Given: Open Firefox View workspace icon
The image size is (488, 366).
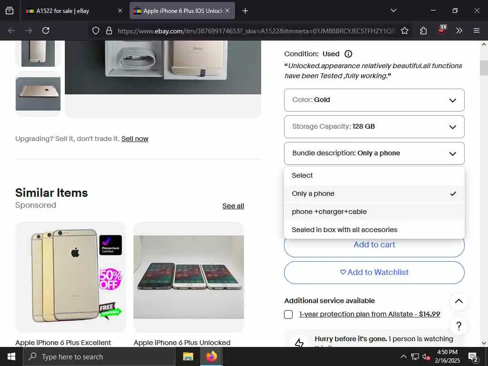Looking at the screenshot, I should (x=10, y=11).
